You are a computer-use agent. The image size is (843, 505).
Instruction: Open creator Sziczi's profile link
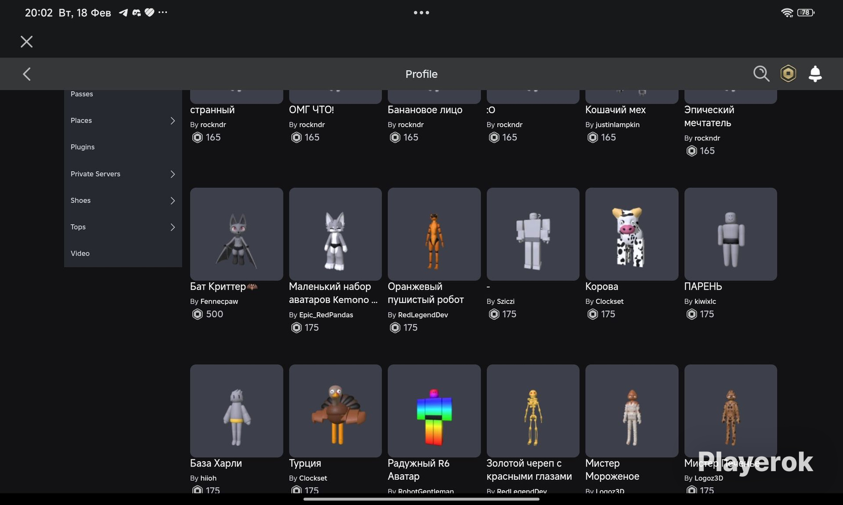click(x=506, y=301)
